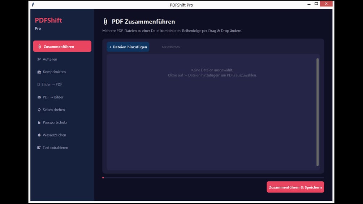This screenshot has width=363, height=204.
Task: Click the 'PDF Zusammenführen' heading
Action: (143, 22)
